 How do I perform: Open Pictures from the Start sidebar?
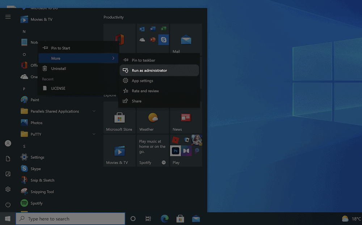[x=8, y=174]
